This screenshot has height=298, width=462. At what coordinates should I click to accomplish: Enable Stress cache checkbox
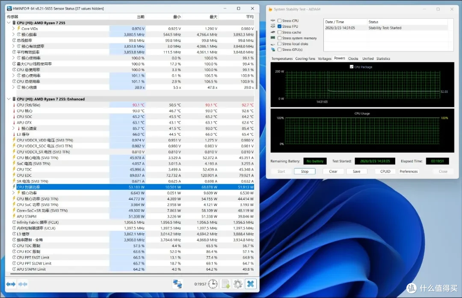(279, 32)
